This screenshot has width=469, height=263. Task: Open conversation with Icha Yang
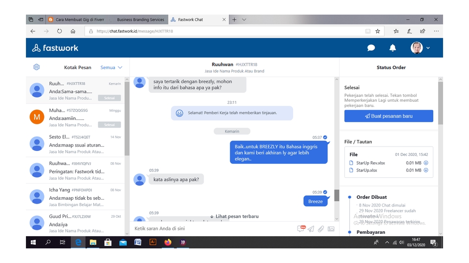click(75, 197)
